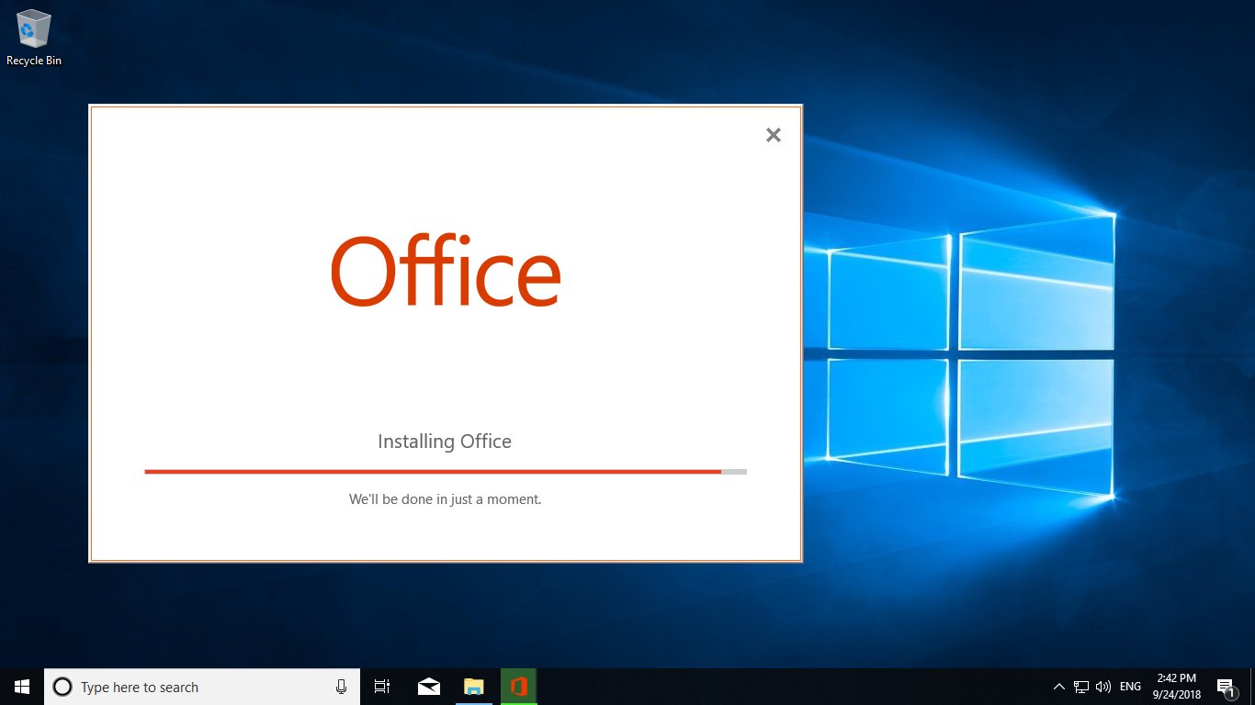Image resolution: width=1255 pixels, height=705 pixels.
Task: Expand the overflow chevron in the system tray
Action: (1059, 686)
